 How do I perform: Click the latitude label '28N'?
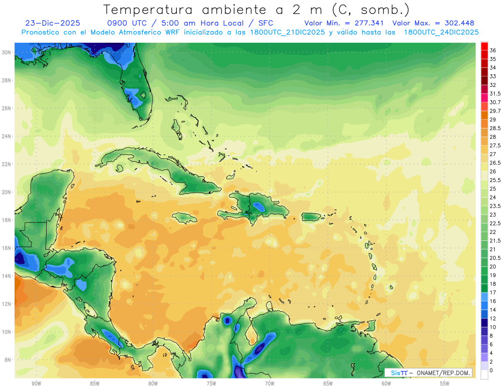tap(7, 80)
